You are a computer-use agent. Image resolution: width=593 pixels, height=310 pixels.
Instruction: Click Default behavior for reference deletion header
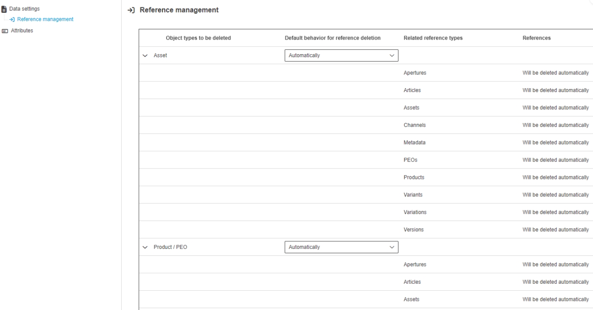click(332, 38)
